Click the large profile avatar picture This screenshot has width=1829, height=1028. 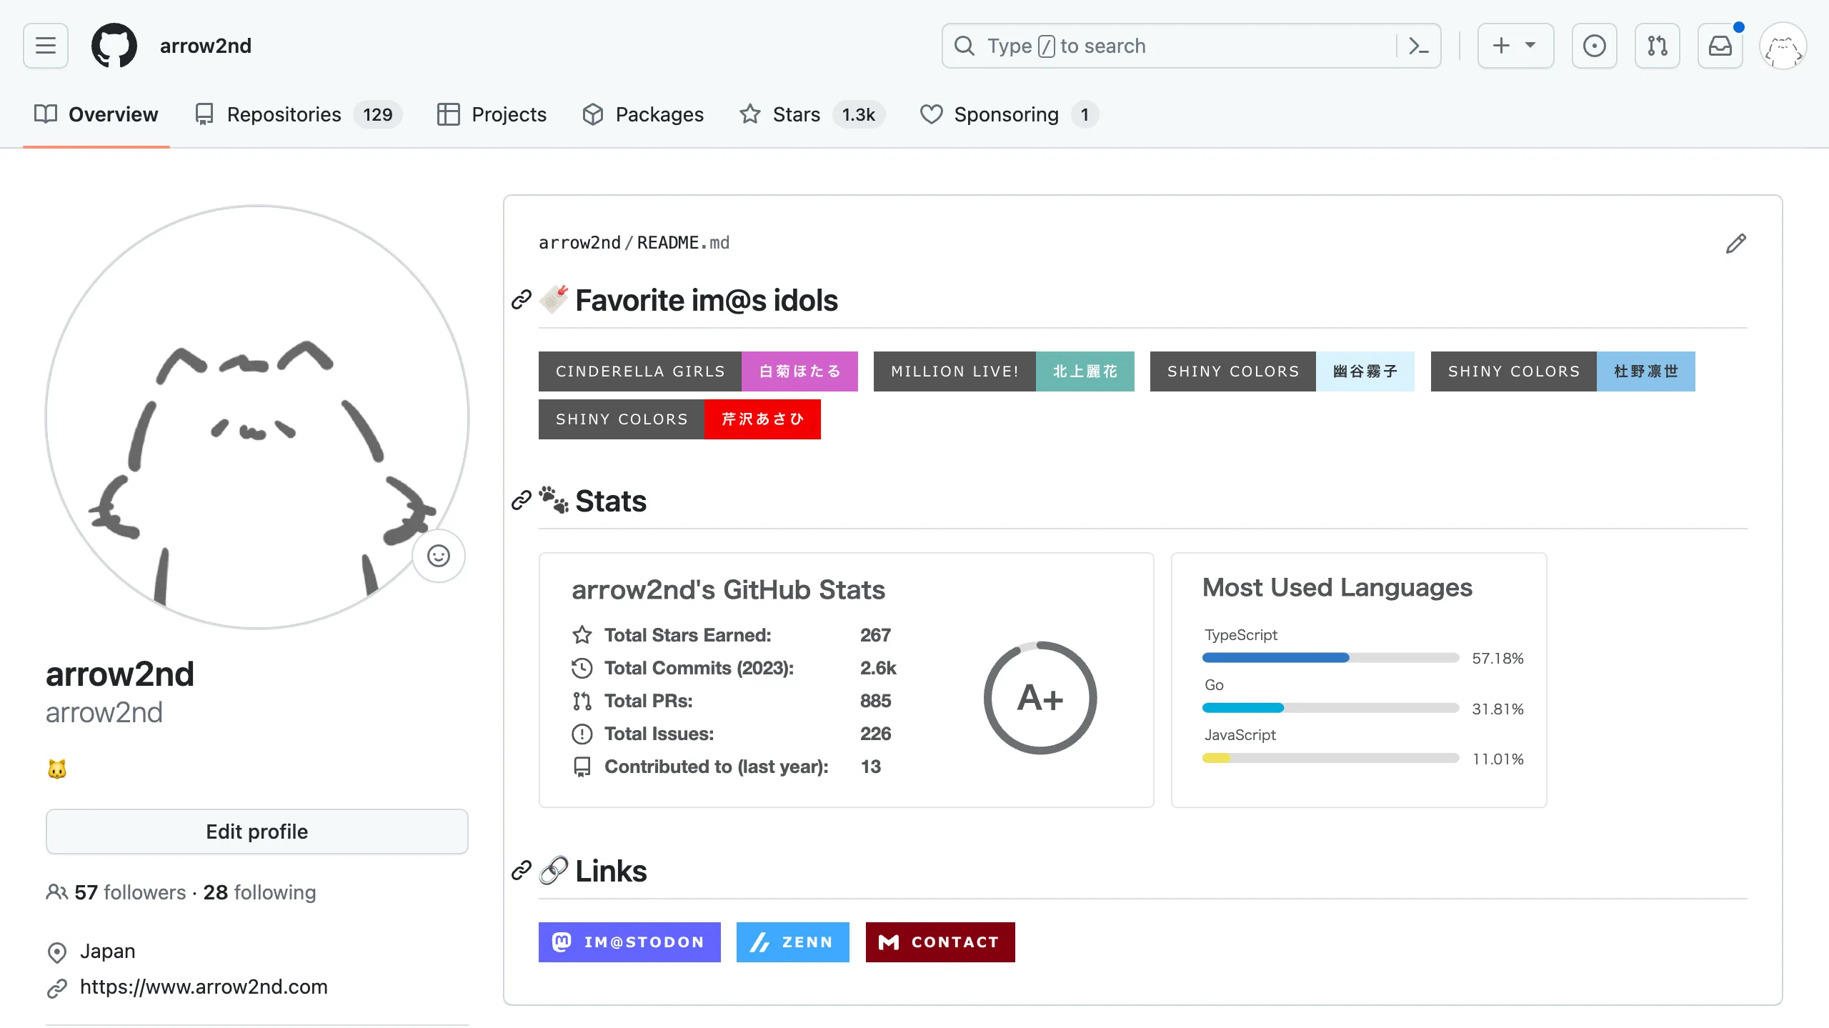pos(256,417)
